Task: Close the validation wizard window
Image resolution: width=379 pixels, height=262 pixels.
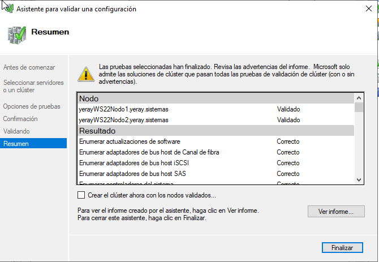Action: tap(369, 8)
